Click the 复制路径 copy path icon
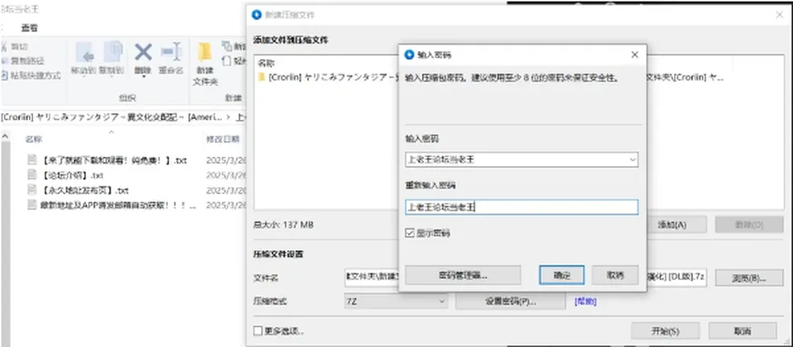793x347 pixels. click(x=3, y=60)
